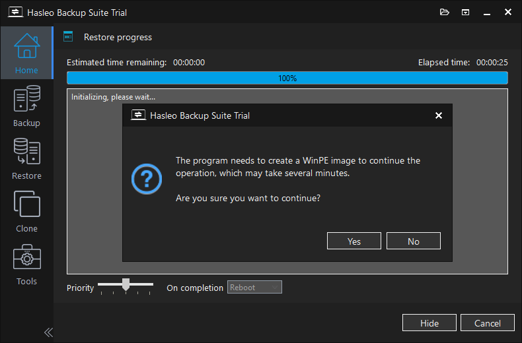Screen dimensions: 522x343
Task: Open the title bar dropdown menu icon
Action: point(465,13)
